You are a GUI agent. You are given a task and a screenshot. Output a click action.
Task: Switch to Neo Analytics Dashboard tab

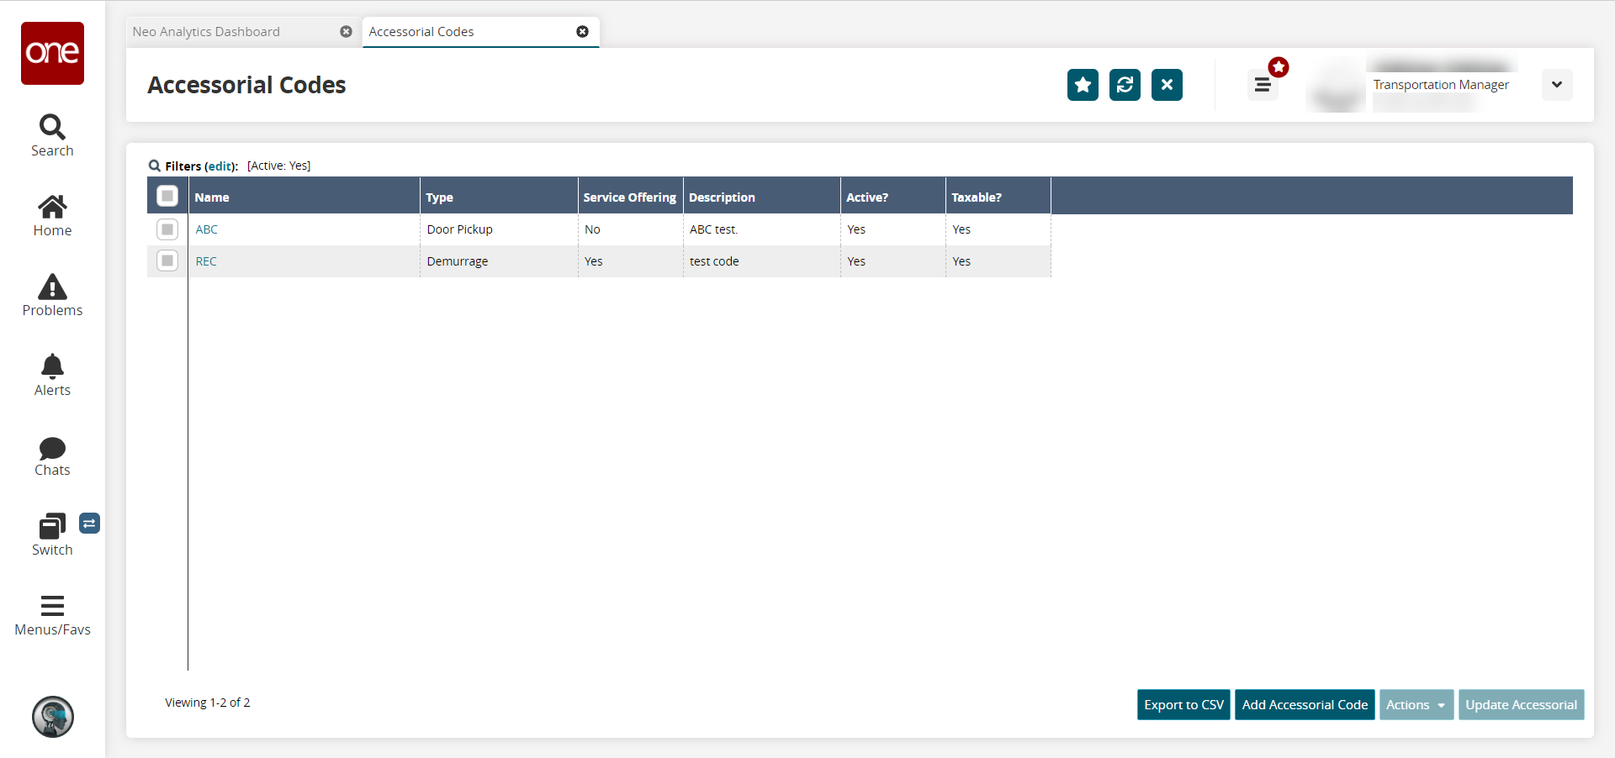(207, 32)
